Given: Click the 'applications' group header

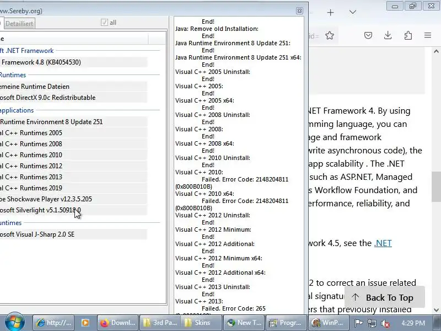Looking at the screenshot, I should (17, 110).
